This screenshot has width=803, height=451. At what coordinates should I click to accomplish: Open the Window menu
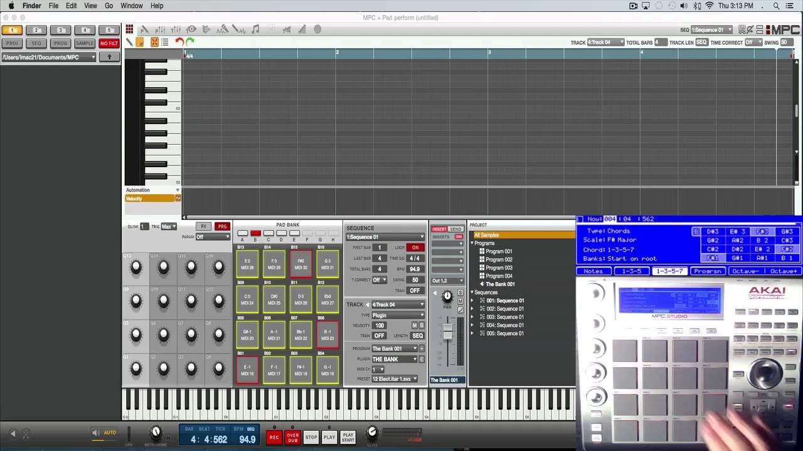click(x=132, y=6)
